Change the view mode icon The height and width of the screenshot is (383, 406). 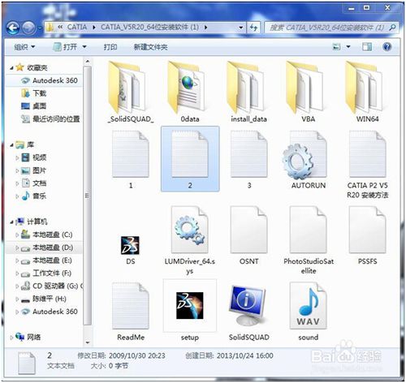point(336,47)
